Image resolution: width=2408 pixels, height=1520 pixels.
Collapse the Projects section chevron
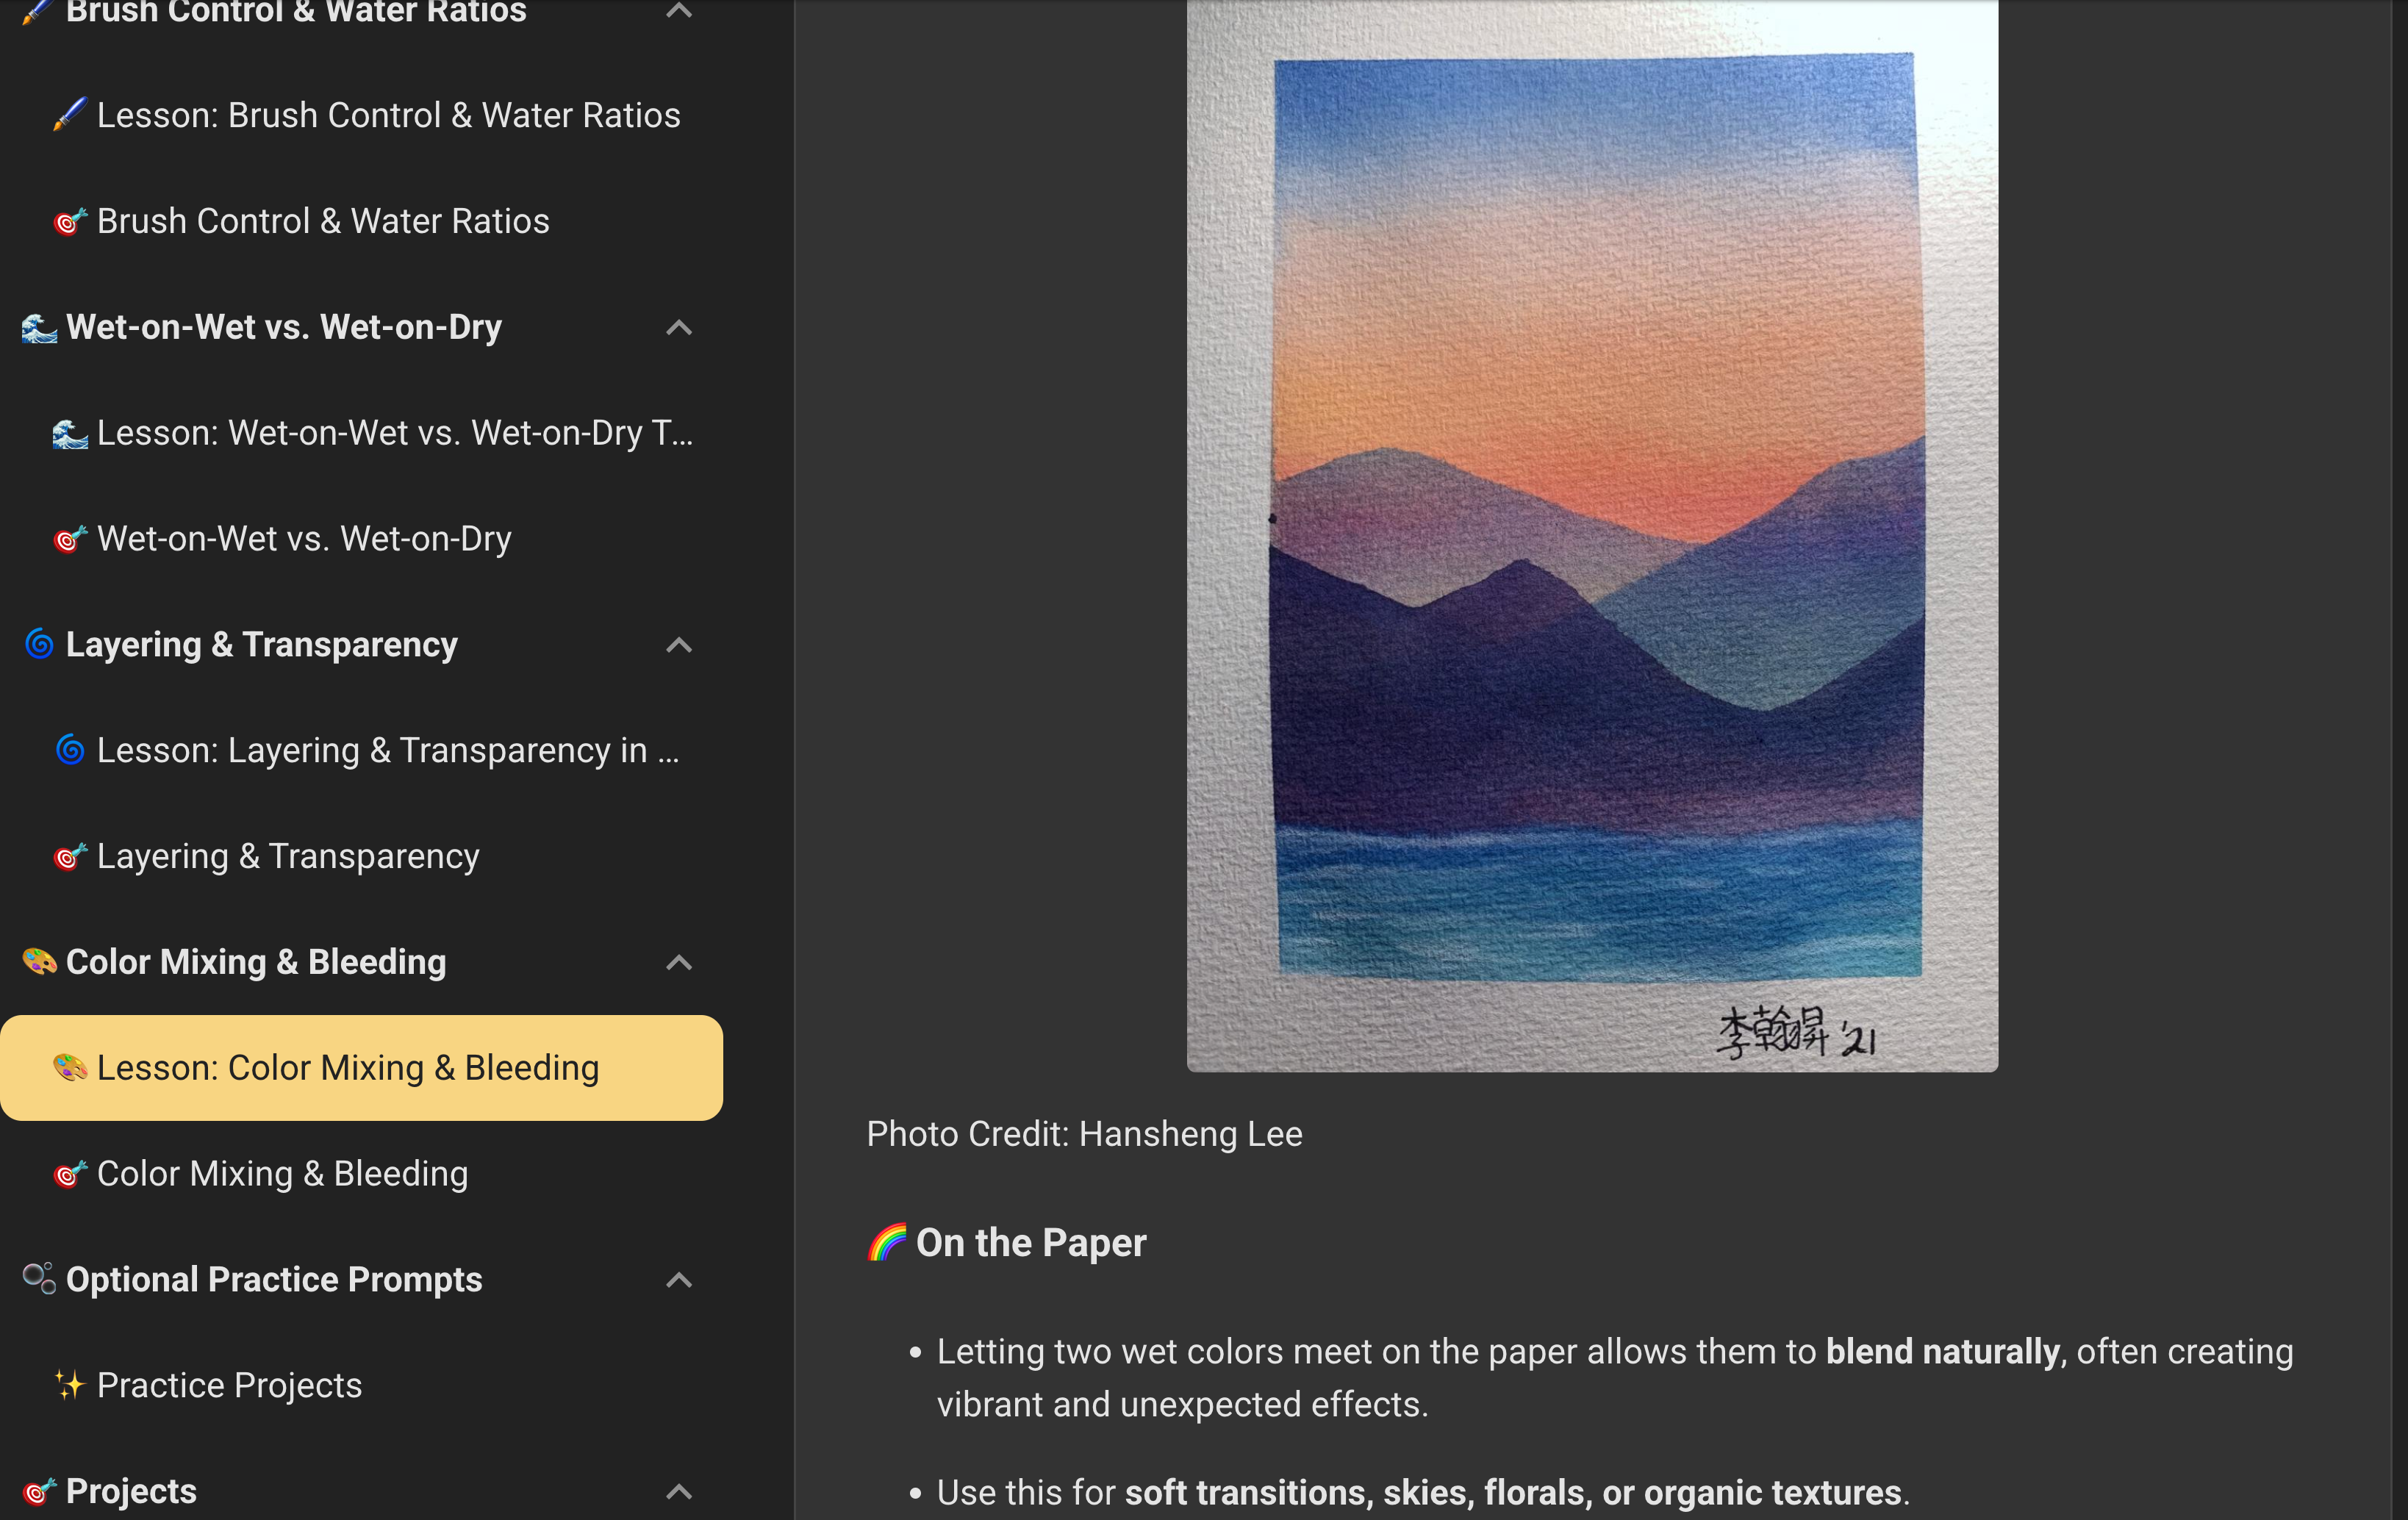tap(679, 1491)
